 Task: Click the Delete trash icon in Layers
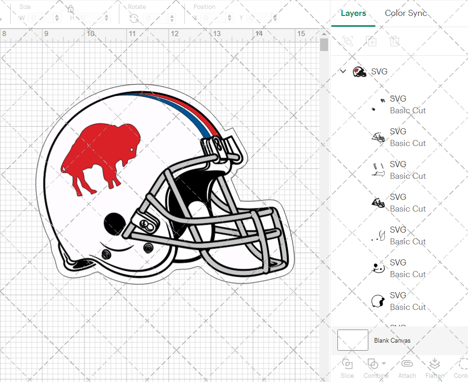pos(395,41)
